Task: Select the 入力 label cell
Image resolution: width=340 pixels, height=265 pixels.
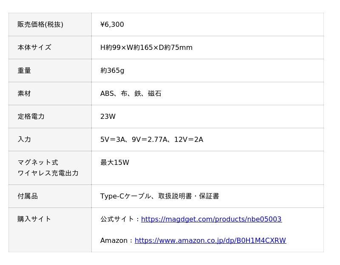Action: pos(50,140)
